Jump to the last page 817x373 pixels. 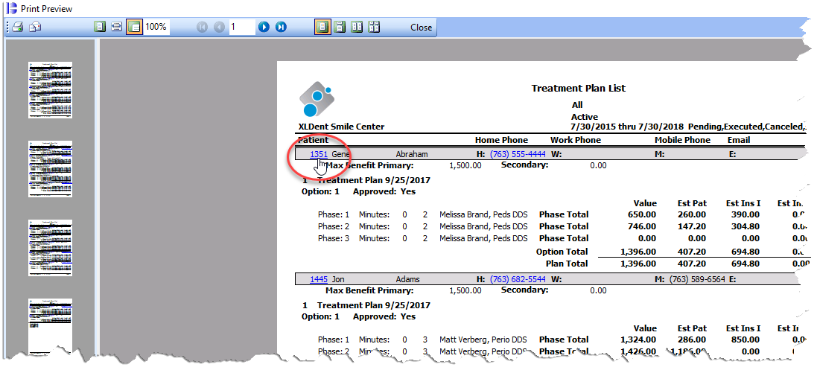(x=281, y=28)
